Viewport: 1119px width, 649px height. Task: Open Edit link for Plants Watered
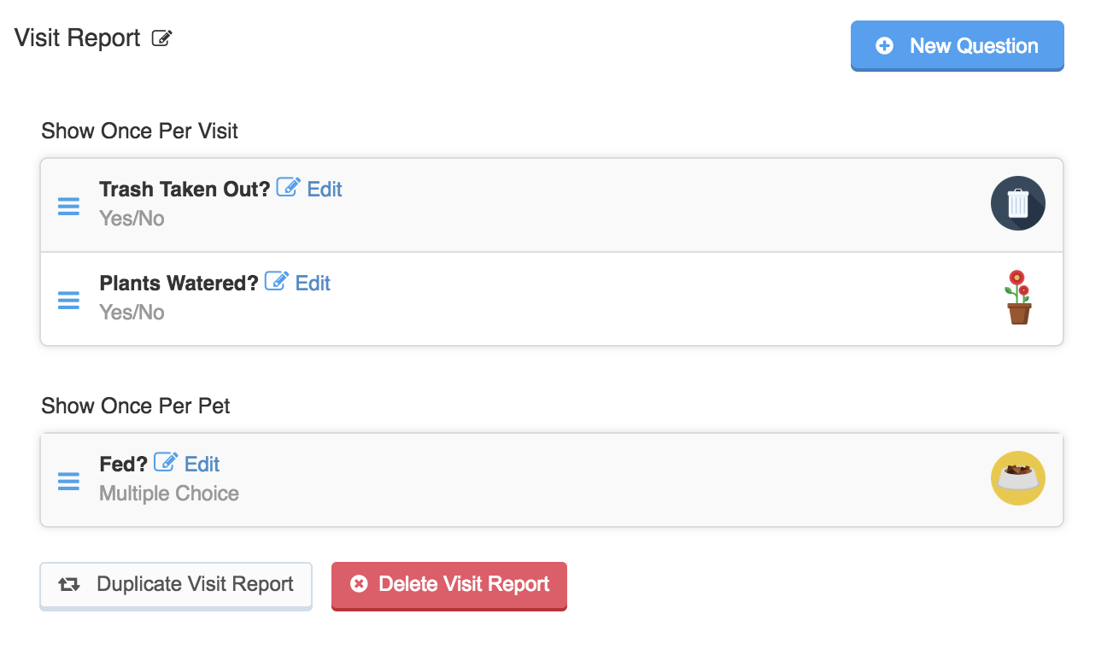(x=313, y=283)
